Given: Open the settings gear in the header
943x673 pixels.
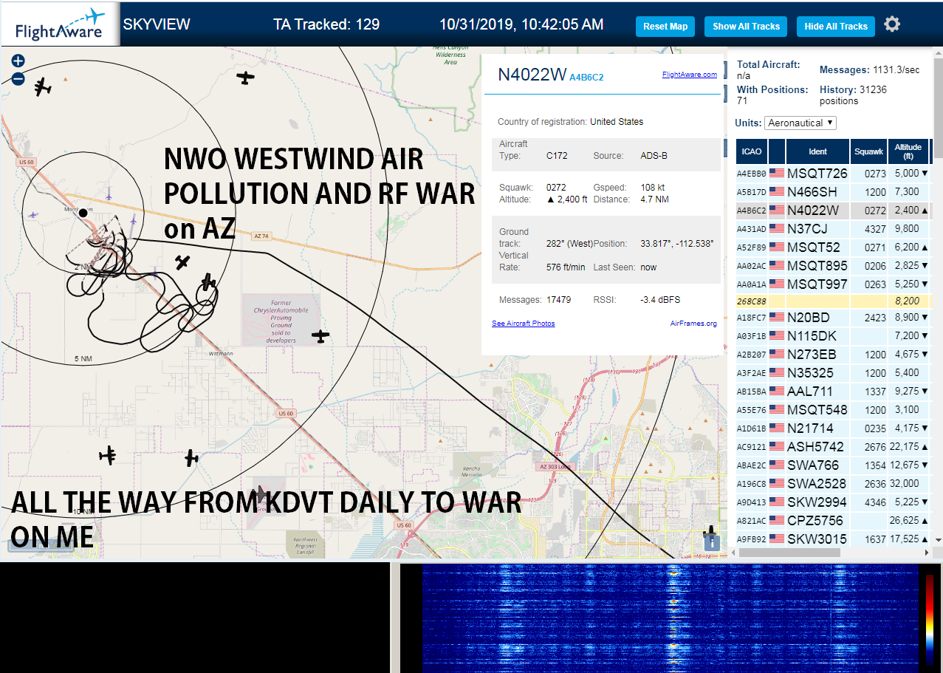Looking at the screenshot, I should [892, 24].
